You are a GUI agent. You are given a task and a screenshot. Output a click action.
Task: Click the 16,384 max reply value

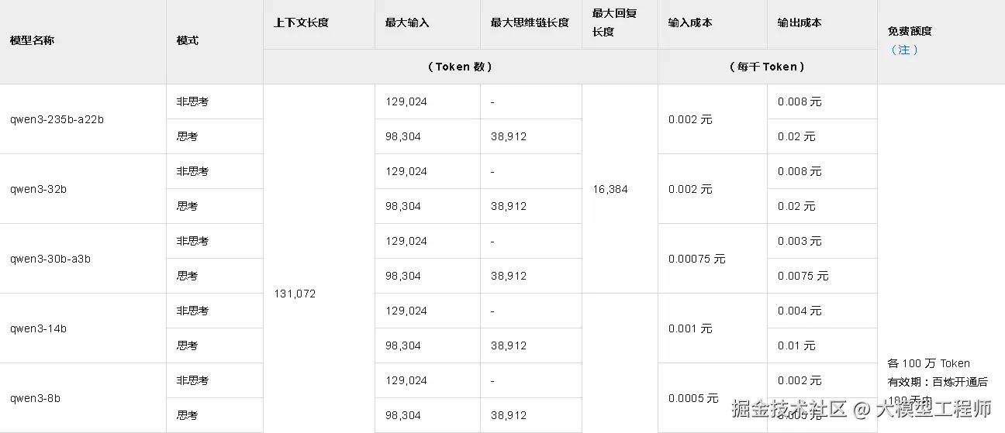coord(610,189)
